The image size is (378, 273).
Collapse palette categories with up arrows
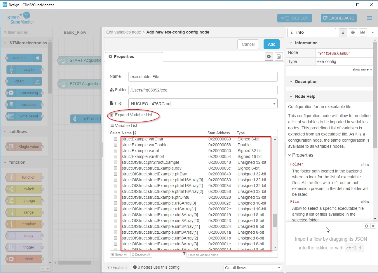pos(42,269)
